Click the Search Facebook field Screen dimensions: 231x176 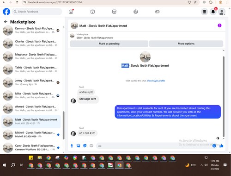click(37, 12)
